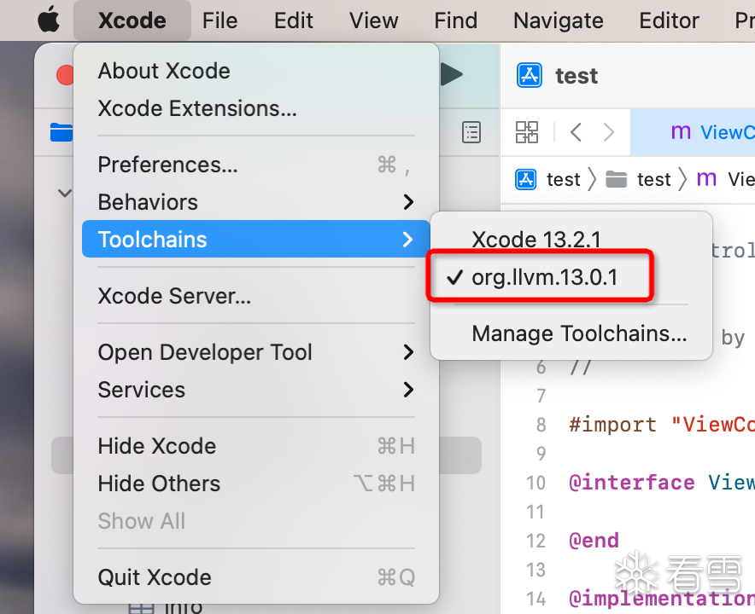Expand the Services submenu
Image resolution: width=755 pixels, height=614 pixels.
point(255,390)
